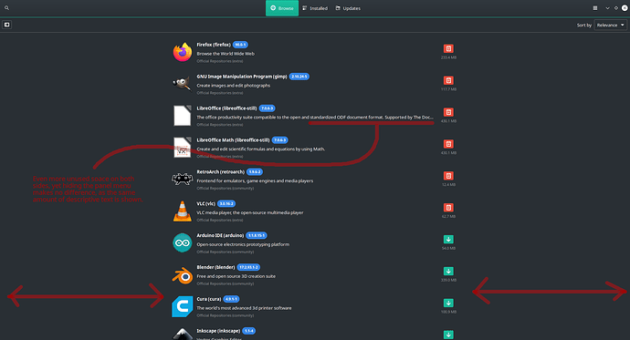Viewport: 630px width, 340px height.
Task: Select the Cura (cura) title
Action: tap(208, 299)
